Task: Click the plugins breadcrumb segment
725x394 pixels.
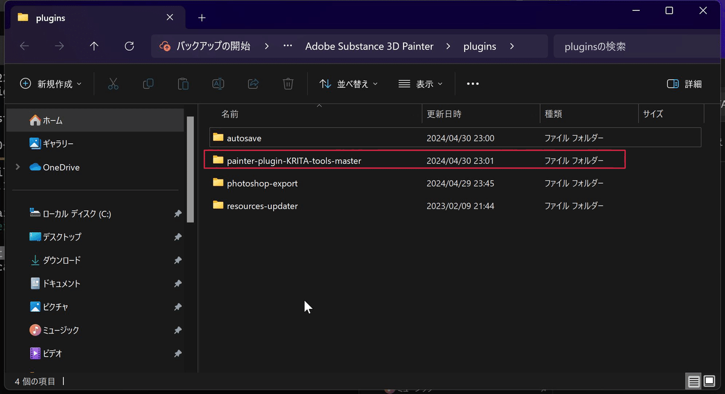Action: click(480, 46)
